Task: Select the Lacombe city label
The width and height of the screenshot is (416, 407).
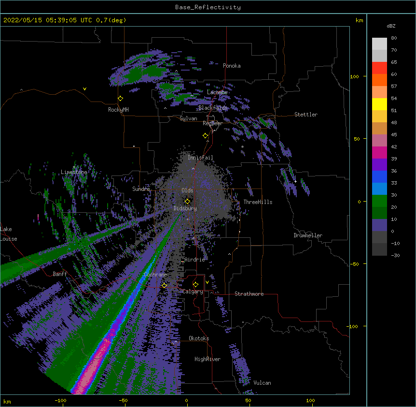Action: (217, 92)
